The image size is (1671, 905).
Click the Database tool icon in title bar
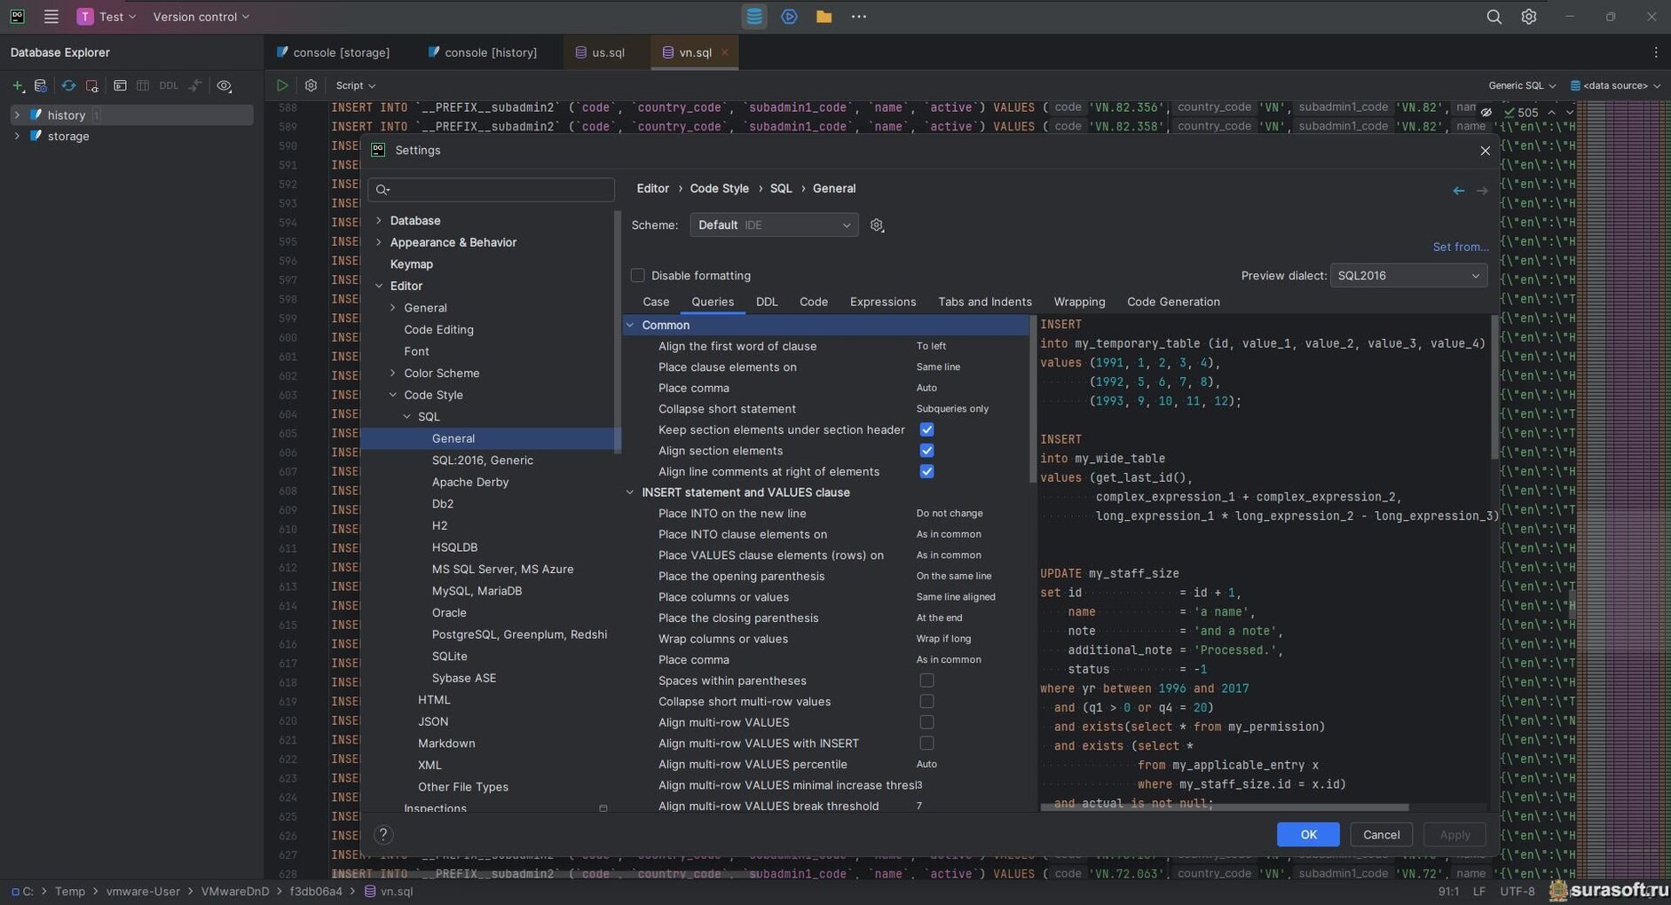coord(753,17)
